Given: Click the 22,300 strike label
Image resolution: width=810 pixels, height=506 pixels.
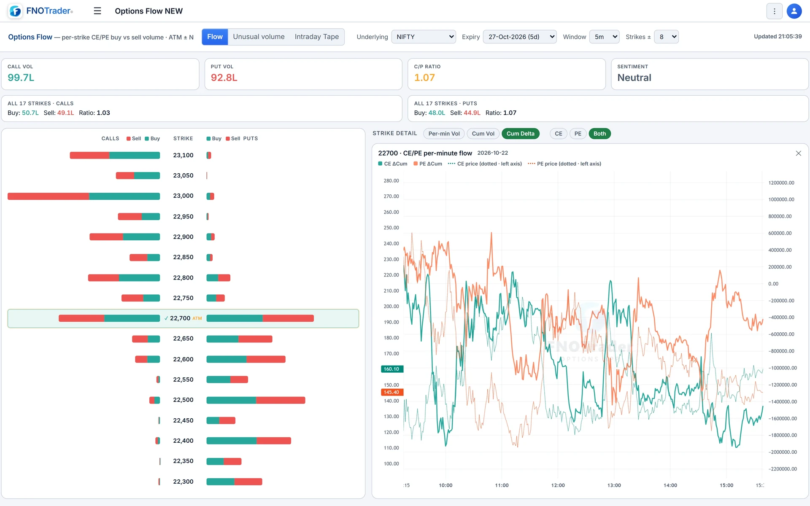Looking at the screenshot, I should tap(183, 482).
